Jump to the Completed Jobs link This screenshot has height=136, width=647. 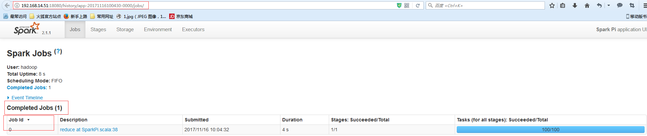click(27, 88)
